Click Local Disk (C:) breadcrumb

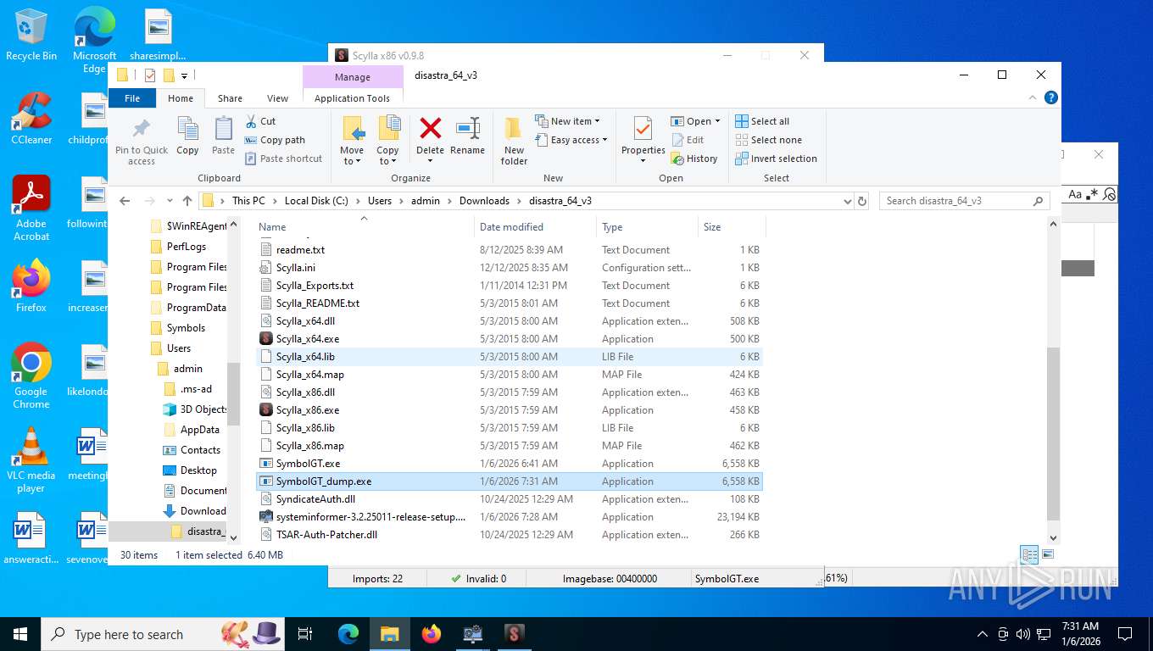pos(316,201)
